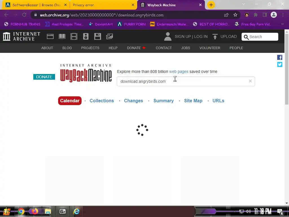
Task: Open the Chrome profile avatar
Action: (x=274, y=15)
